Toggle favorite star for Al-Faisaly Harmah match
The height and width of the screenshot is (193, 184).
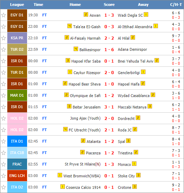pos(3,38)
